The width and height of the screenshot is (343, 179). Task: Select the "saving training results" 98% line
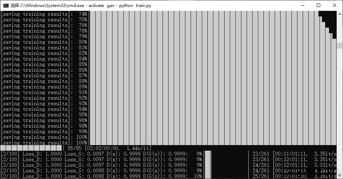[44, 126]
